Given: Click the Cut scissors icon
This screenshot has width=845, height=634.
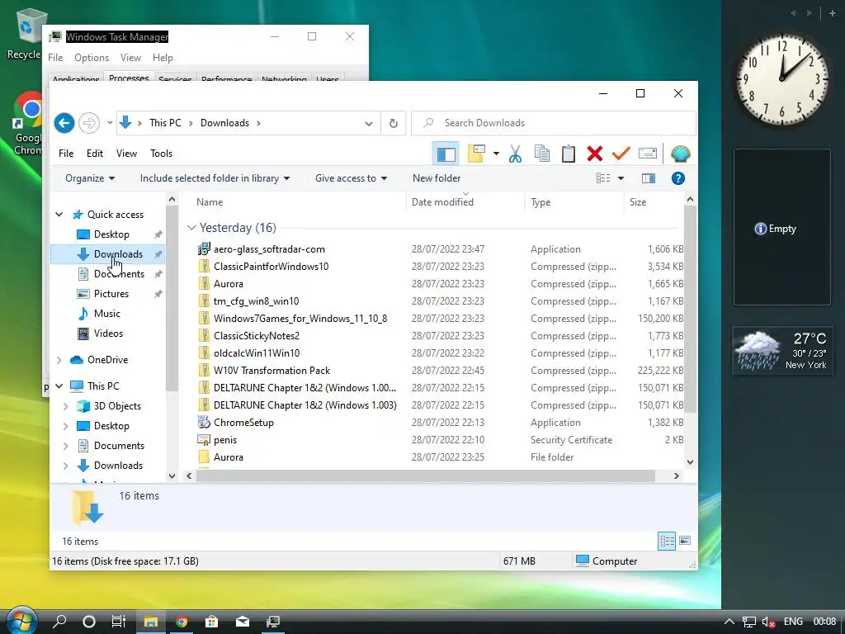Looking at the screenshot, I should 515,154.
